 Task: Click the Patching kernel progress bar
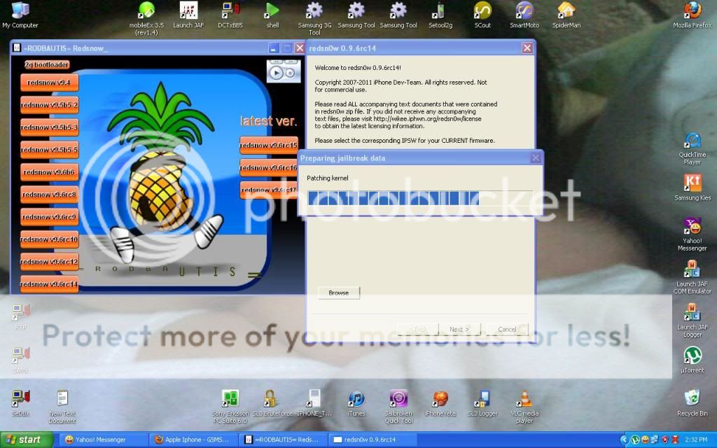click(x=420, y=199)
